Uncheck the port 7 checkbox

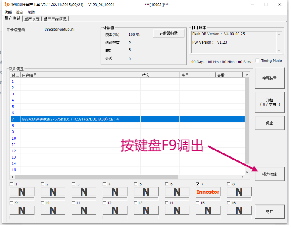(x=198, y=183)
